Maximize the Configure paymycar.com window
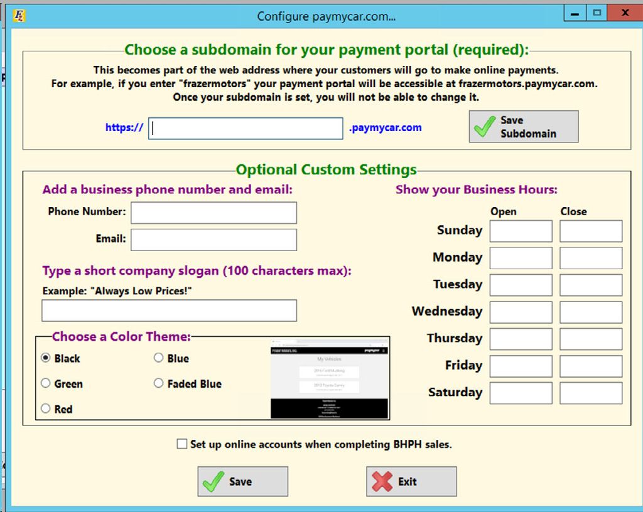 (597, 13)
